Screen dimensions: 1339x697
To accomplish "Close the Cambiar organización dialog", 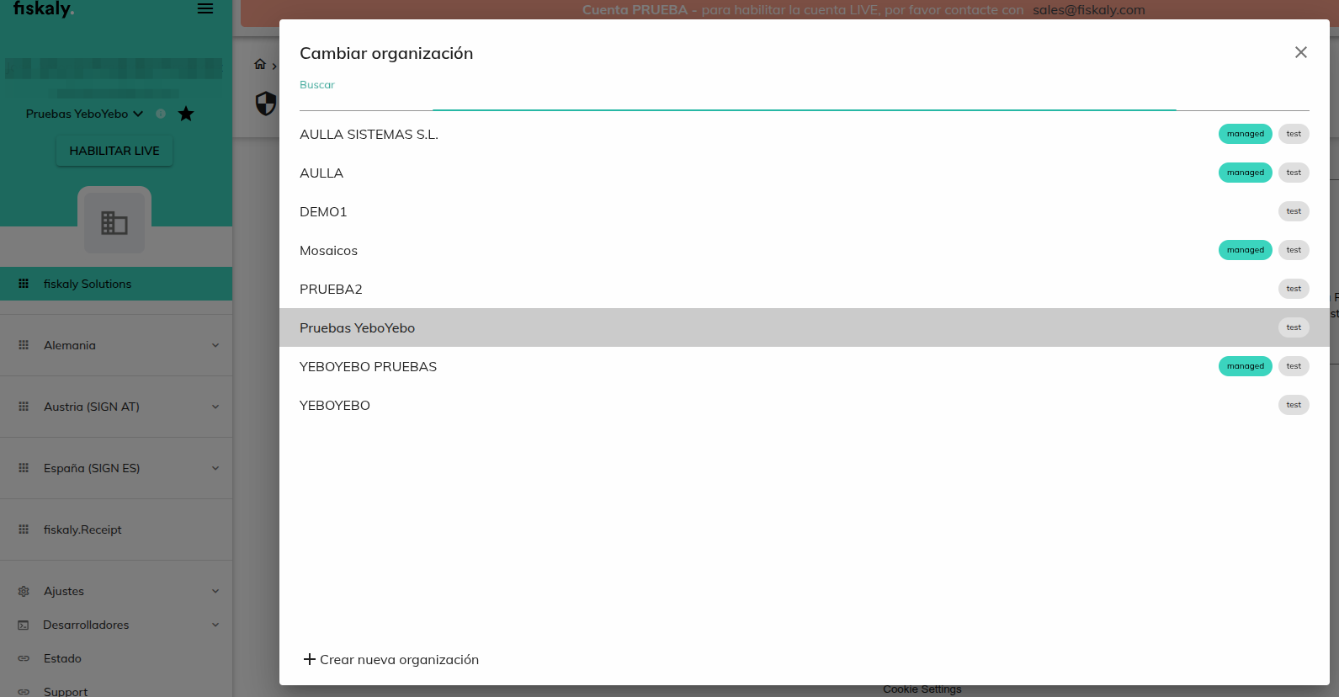I will (1301, 52).
